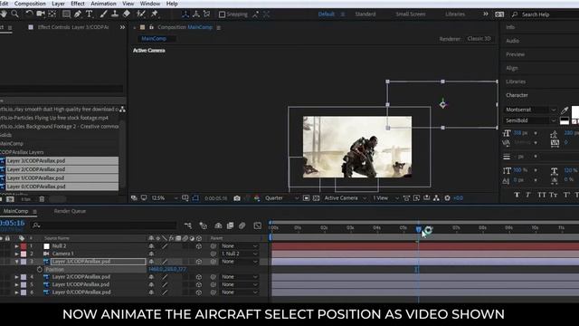Open the Active Camera view dropdown
The image size is (579, 326).
point(345,198)
